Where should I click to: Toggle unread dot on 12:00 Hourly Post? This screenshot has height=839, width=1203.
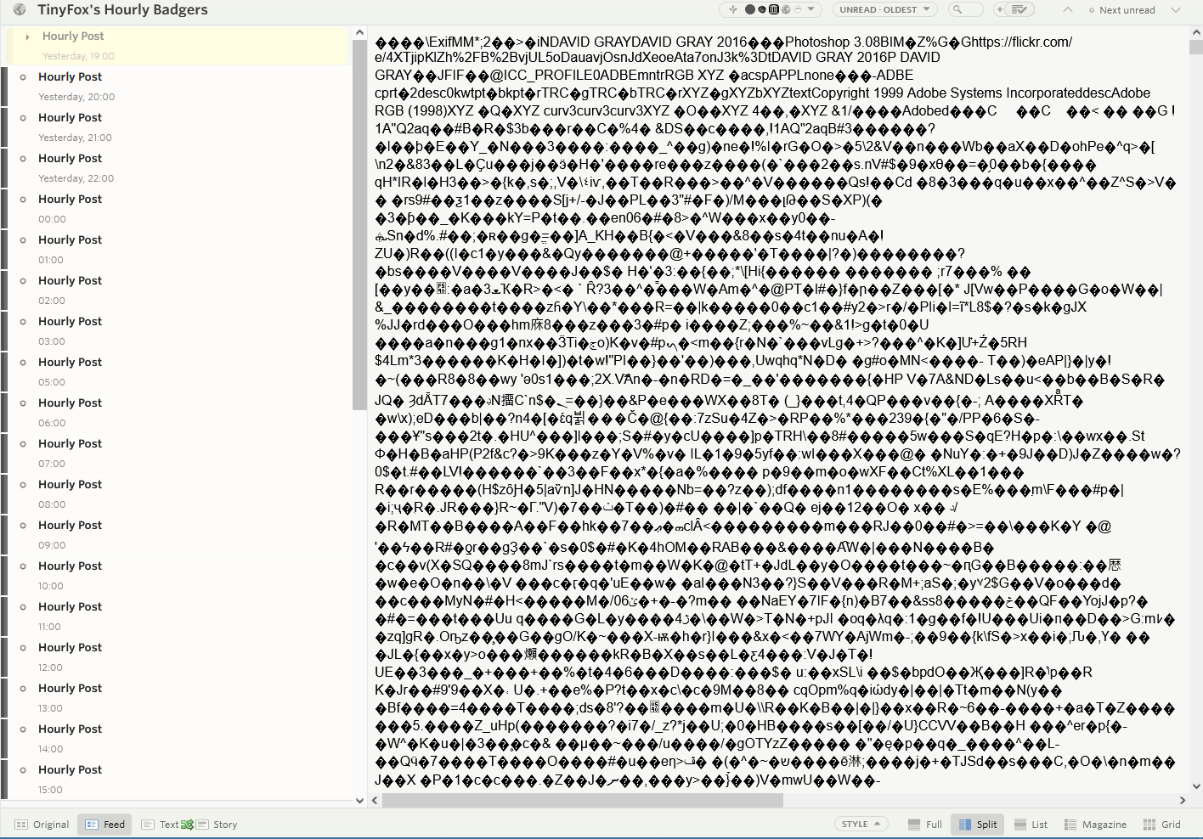pos(23,648)
